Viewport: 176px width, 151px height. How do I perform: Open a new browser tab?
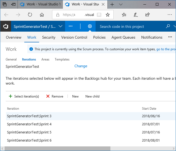coord(112,4)
